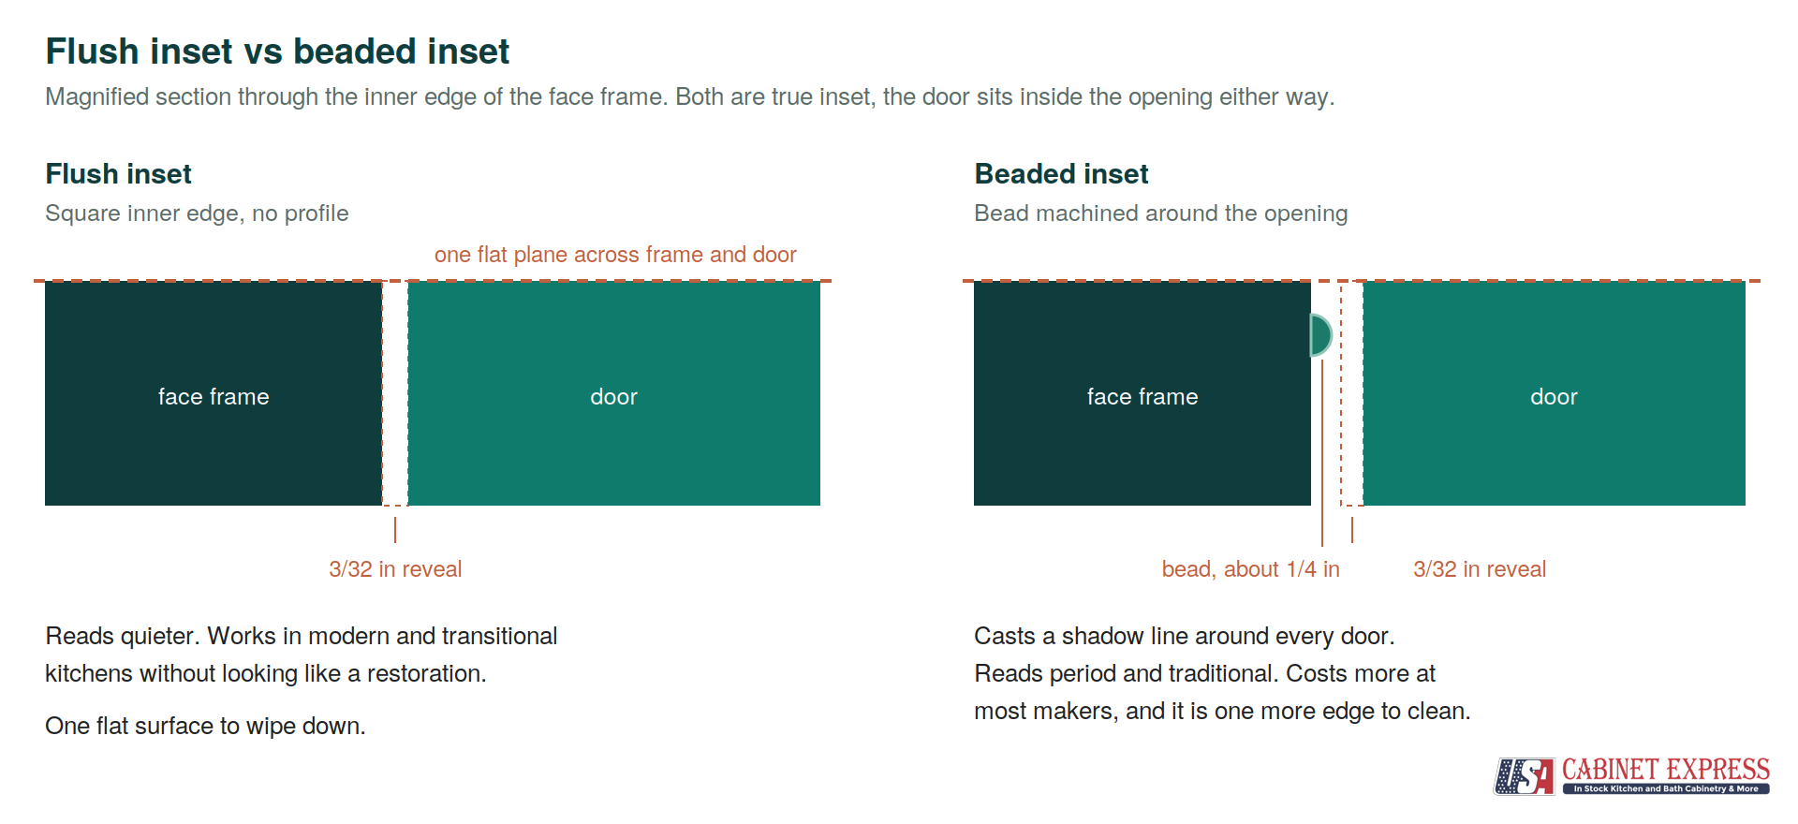Click the 'Beaded inset' section heading

pyautogui.click(x=1061, y=174)
